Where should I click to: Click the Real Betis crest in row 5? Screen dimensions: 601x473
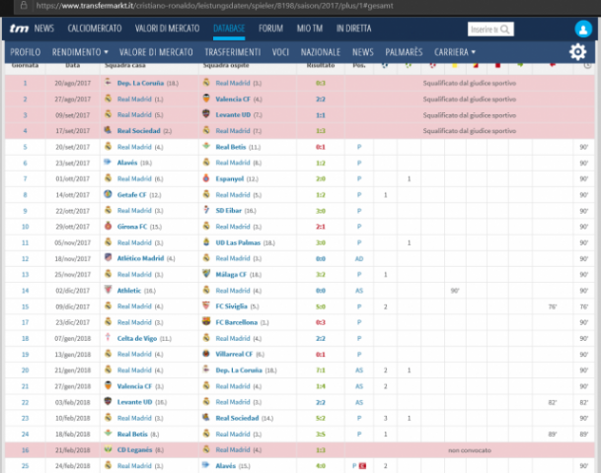coord(206,146)
